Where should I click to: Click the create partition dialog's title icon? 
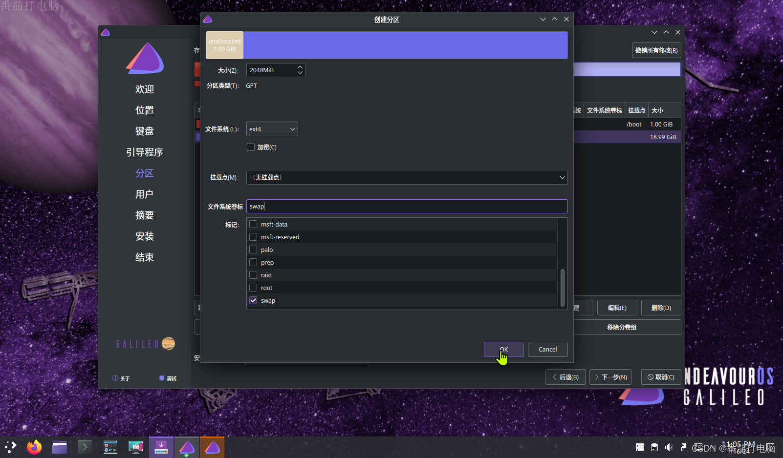pyautogui.click(x=208, y=19)
